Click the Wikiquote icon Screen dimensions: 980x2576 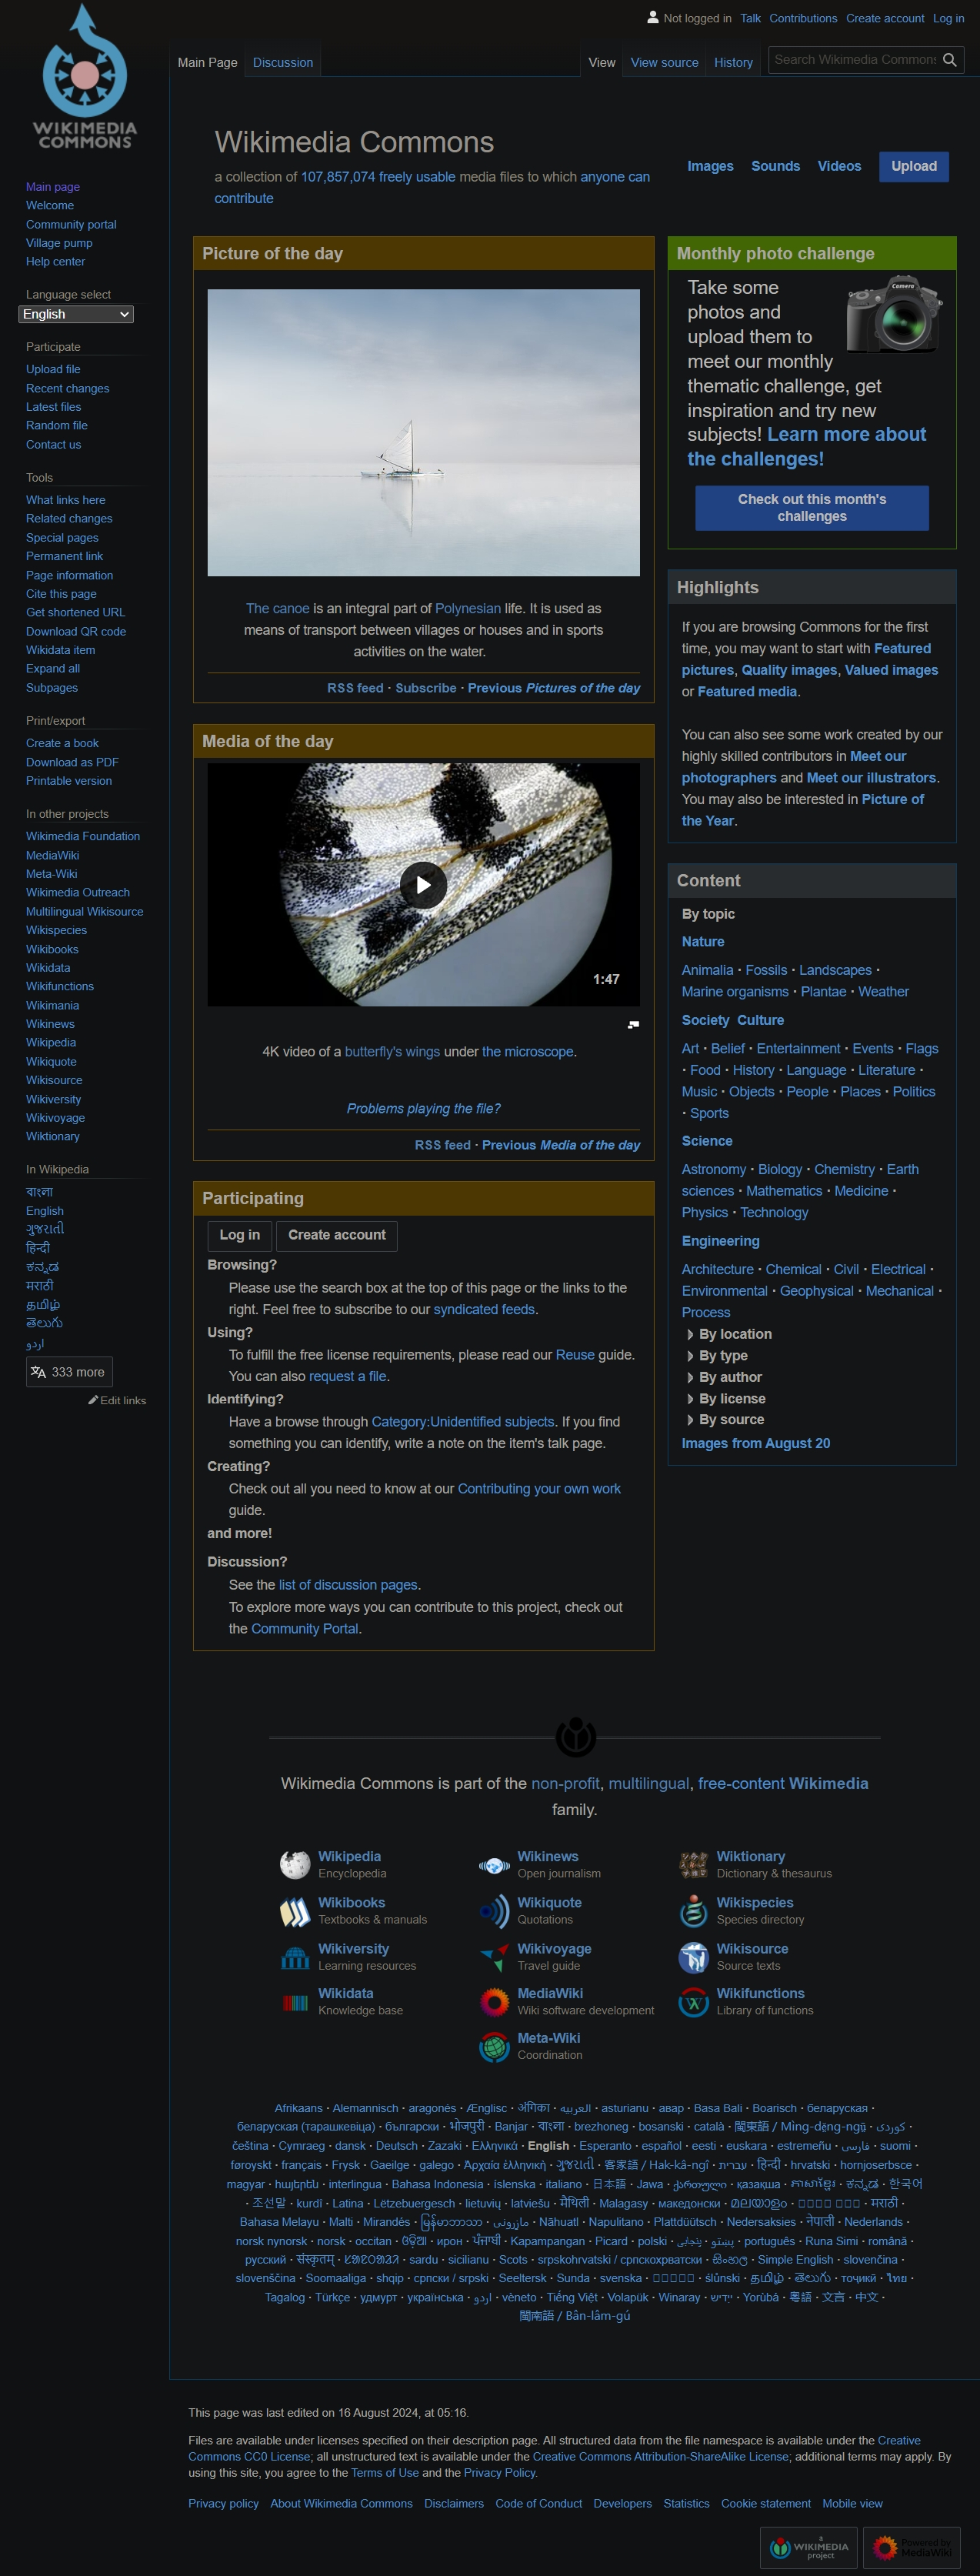point(494,1911)
